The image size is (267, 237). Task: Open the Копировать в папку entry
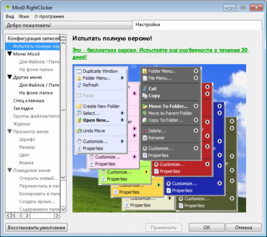pos(39,194)
